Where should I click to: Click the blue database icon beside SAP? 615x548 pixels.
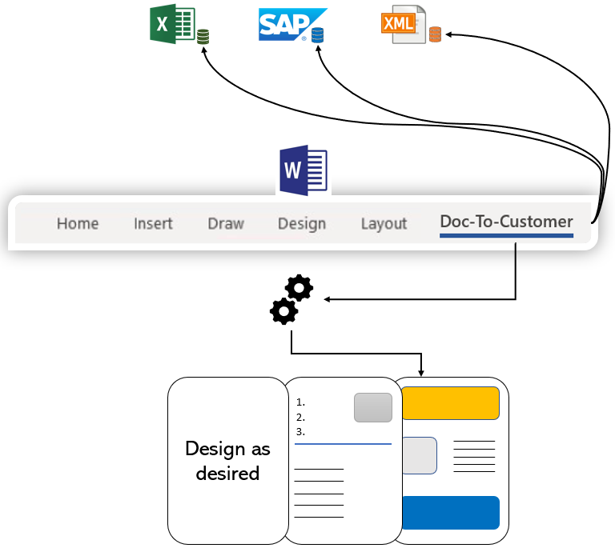pyautogui.click(x=317, y=35)
